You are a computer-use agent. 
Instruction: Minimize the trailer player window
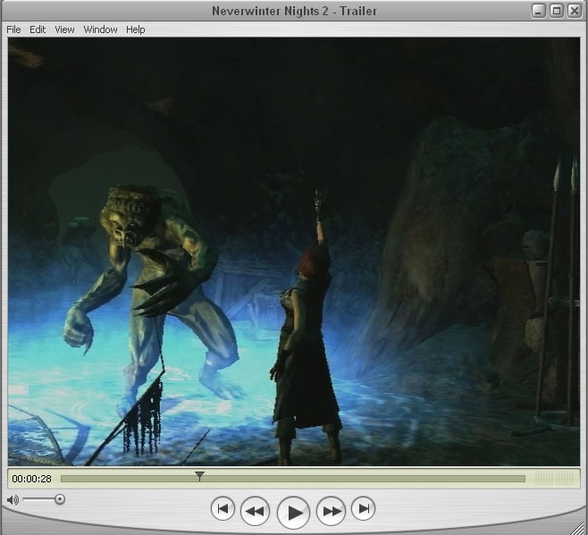(x=539, y=11)
